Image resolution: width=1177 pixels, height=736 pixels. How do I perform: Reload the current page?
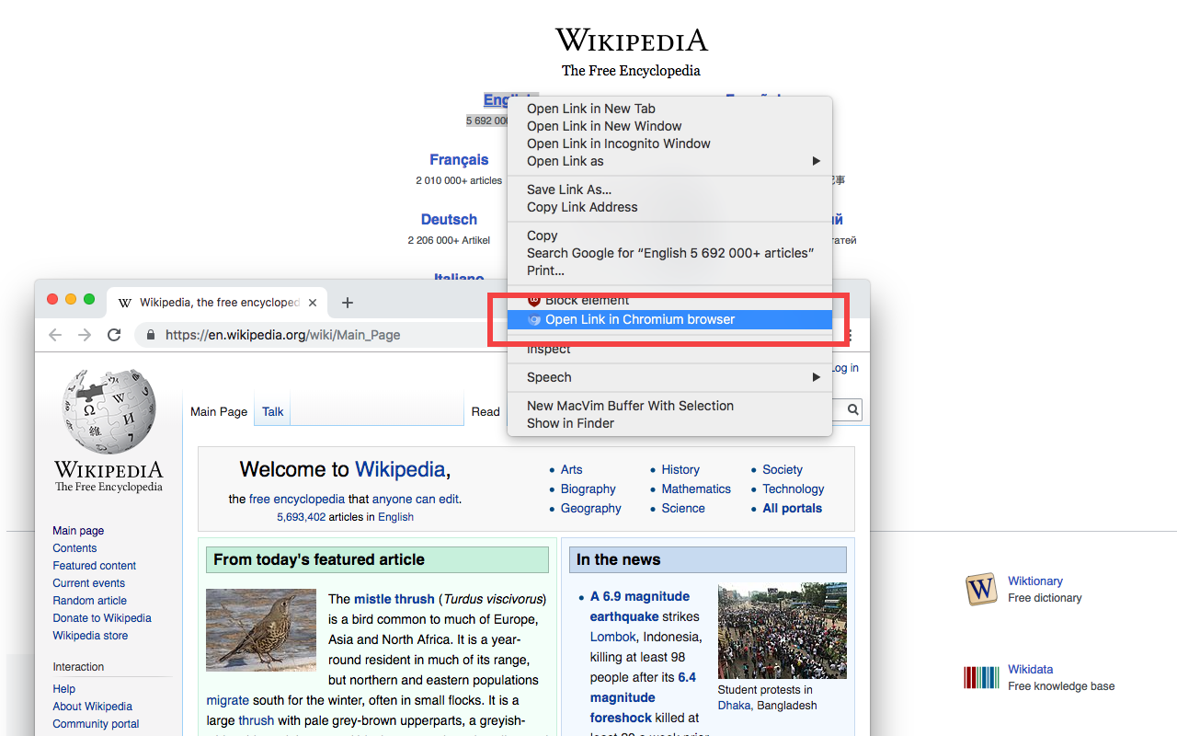114,335
